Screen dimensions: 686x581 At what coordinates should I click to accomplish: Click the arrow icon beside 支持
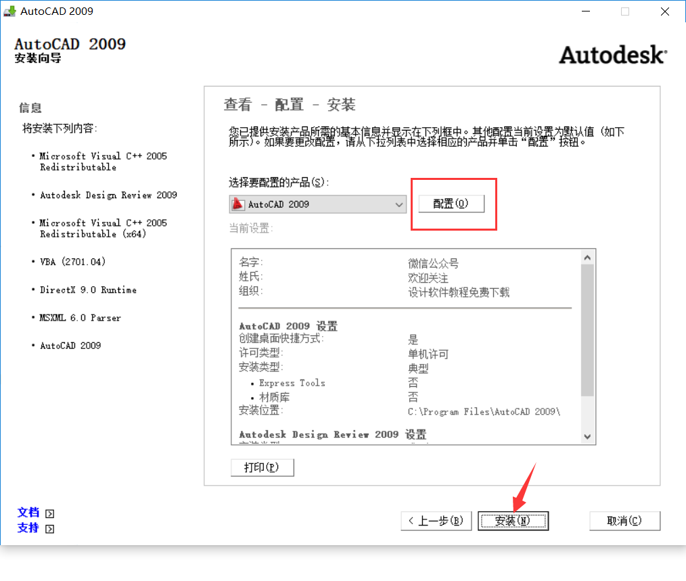click(x=49, y=529)
